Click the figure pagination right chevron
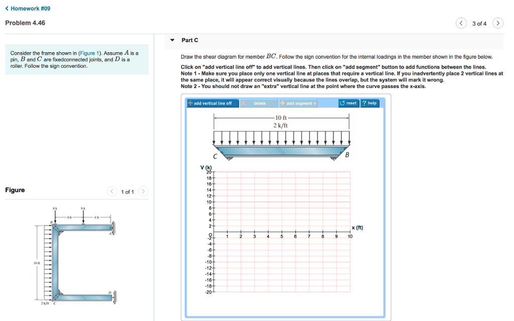514x321 pixels. 143,191
